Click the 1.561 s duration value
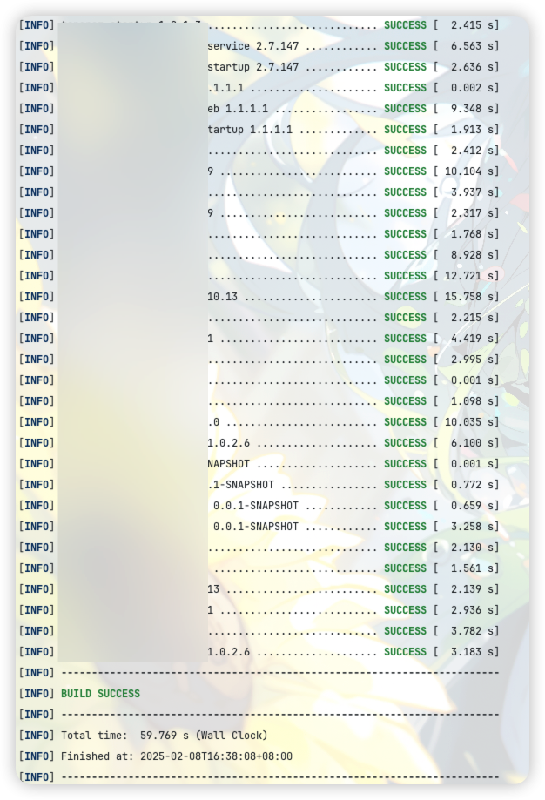545x800 pixels. point(472,568)
